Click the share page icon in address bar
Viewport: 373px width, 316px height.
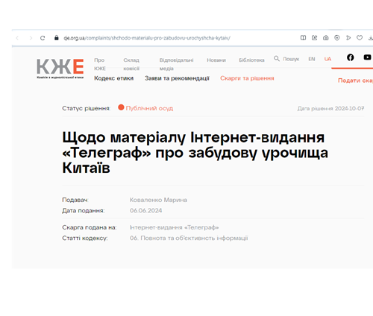coord(315,38)
